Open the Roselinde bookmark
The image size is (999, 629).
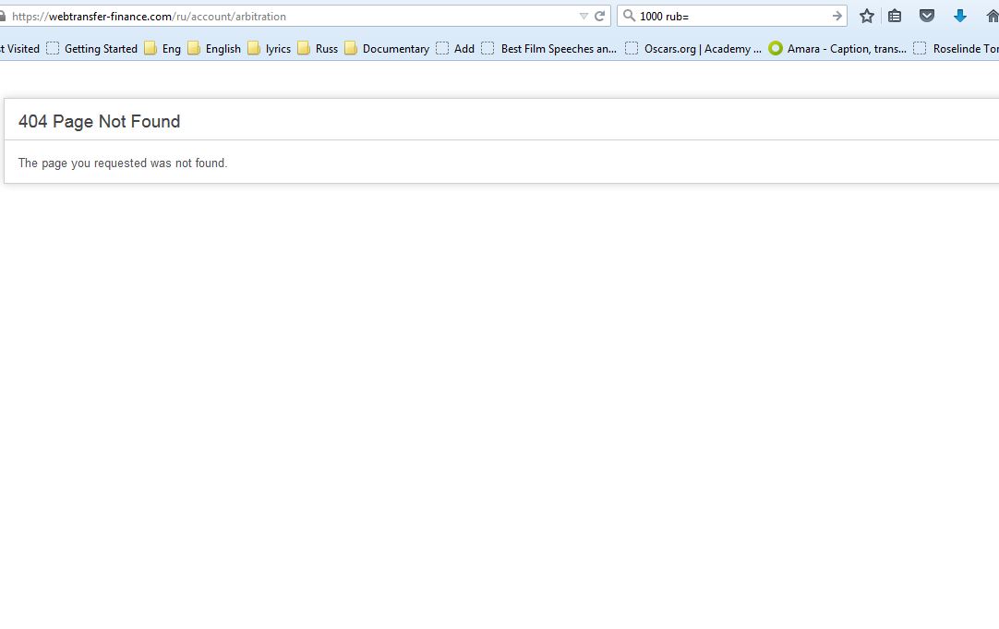(956, 48)
